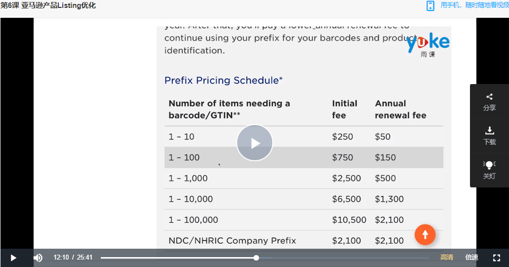Mute the video volume speaker icon
This screenshot has width=509, height=267.
point(38,258)
